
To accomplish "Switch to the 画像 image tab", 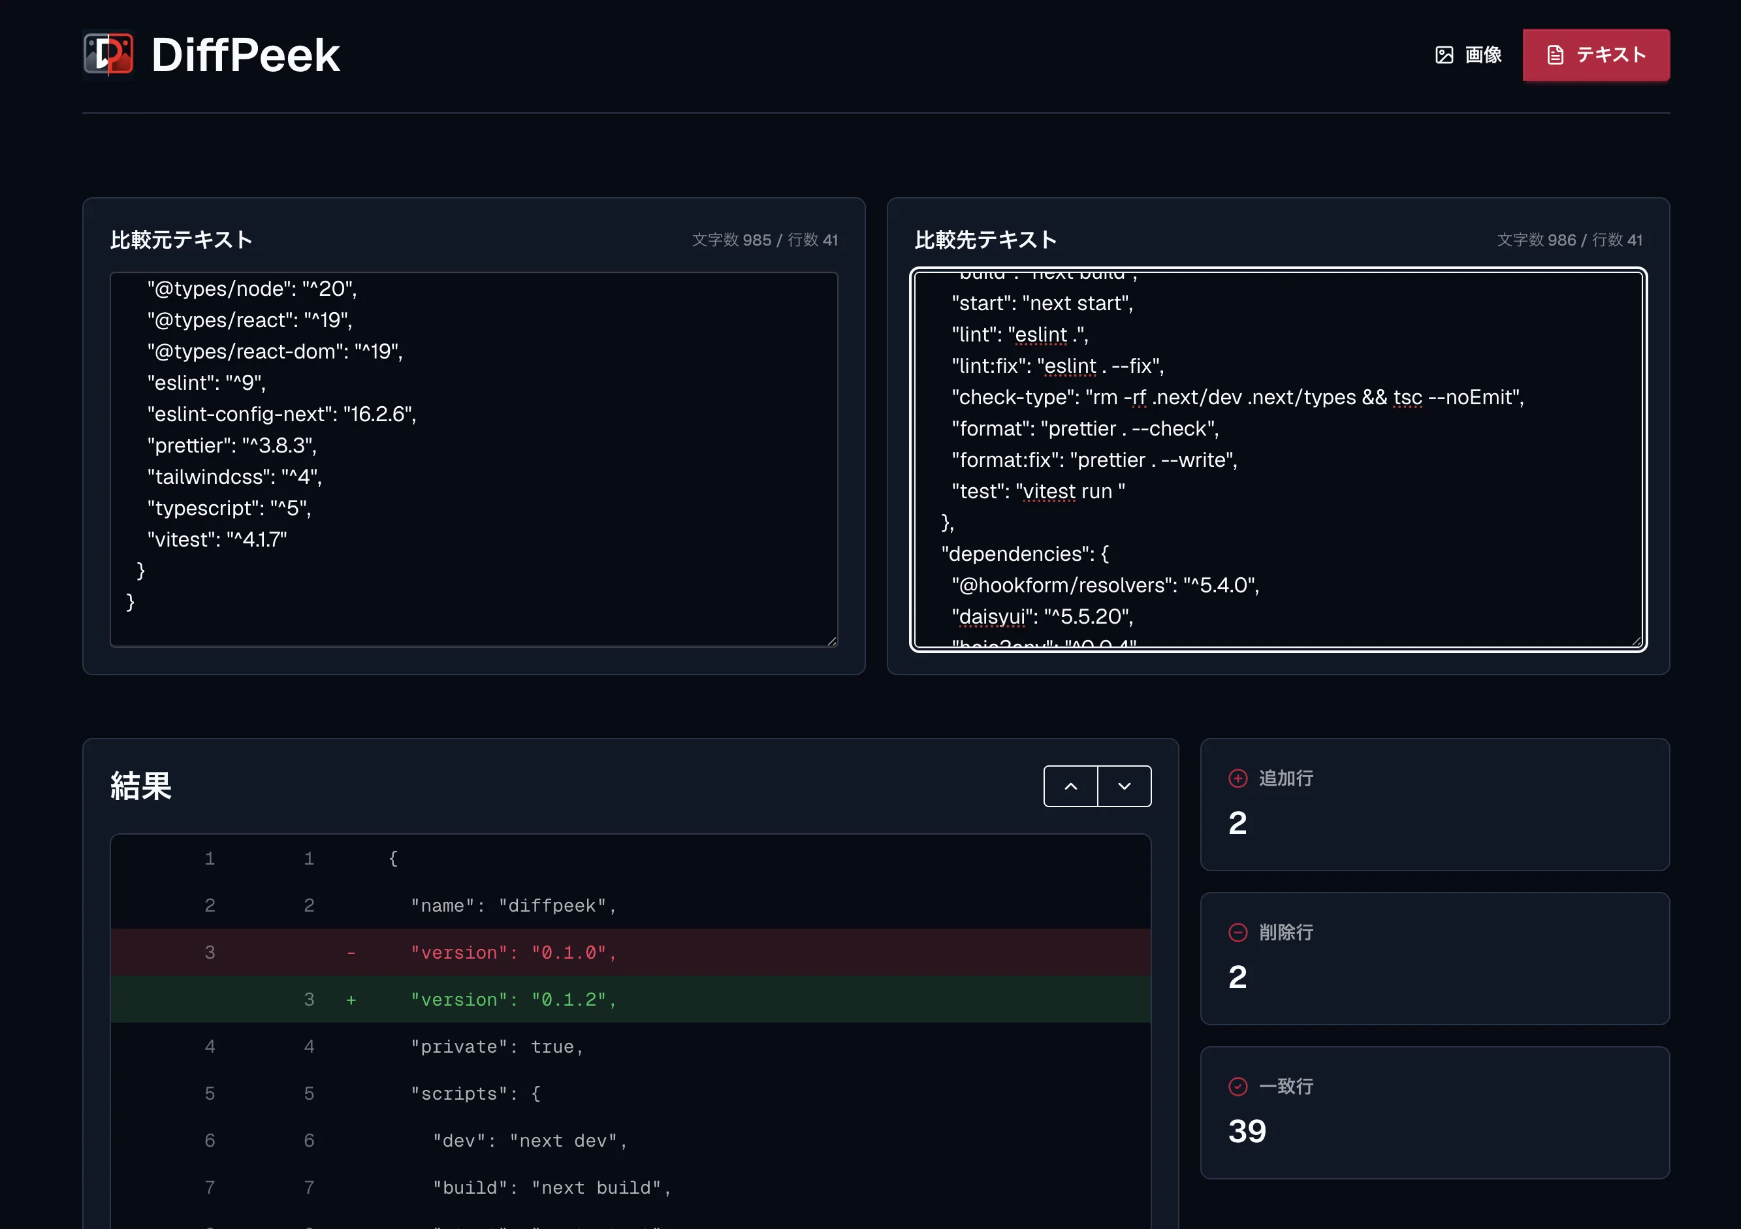I will click(x=1469, y=55).
